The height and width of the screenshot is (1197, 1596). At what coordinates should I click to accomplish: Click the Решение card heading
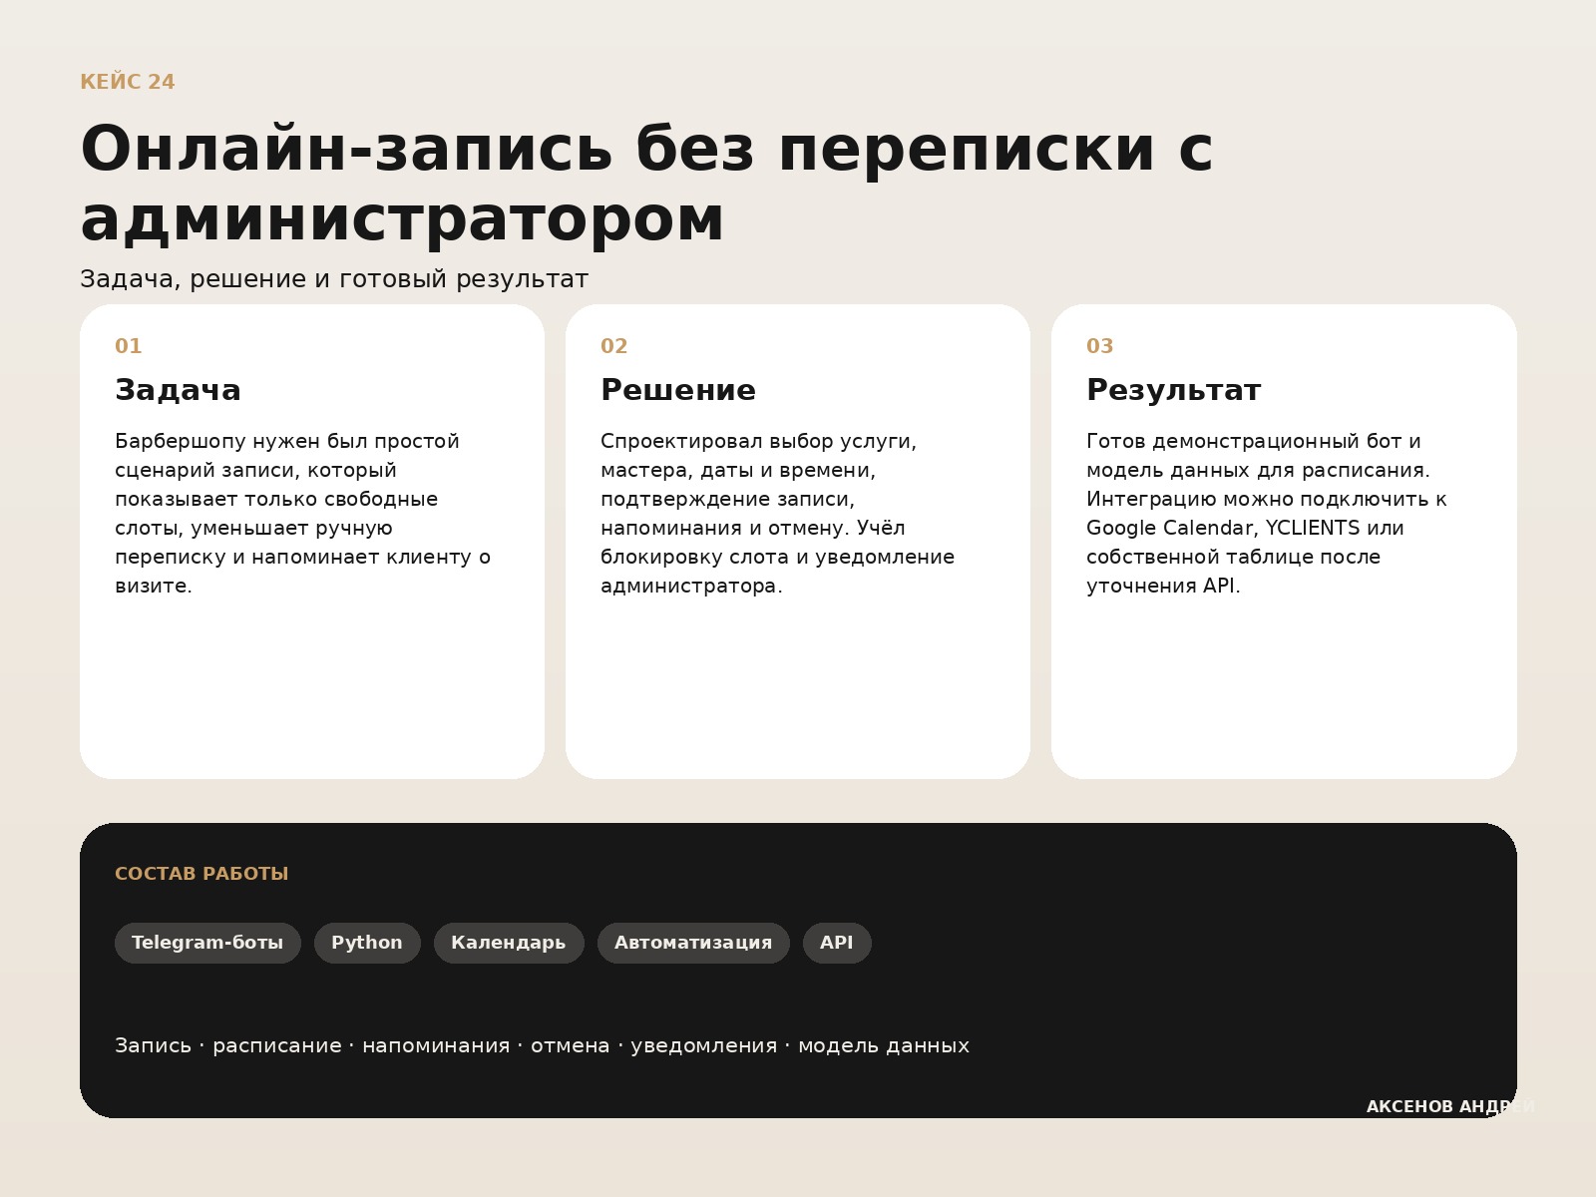coord(678,390)
